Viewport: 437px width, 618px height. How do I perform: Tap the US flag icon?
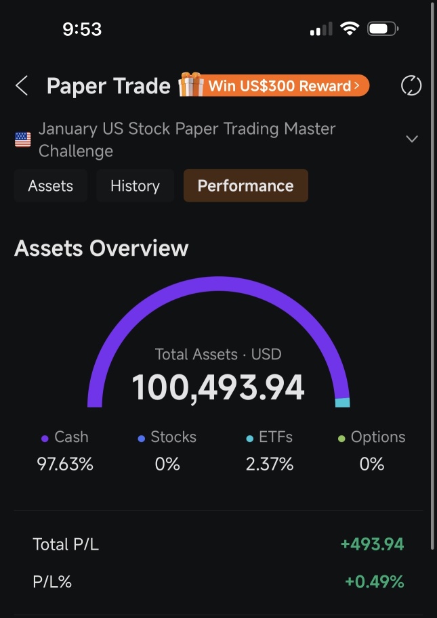(23, 139)
